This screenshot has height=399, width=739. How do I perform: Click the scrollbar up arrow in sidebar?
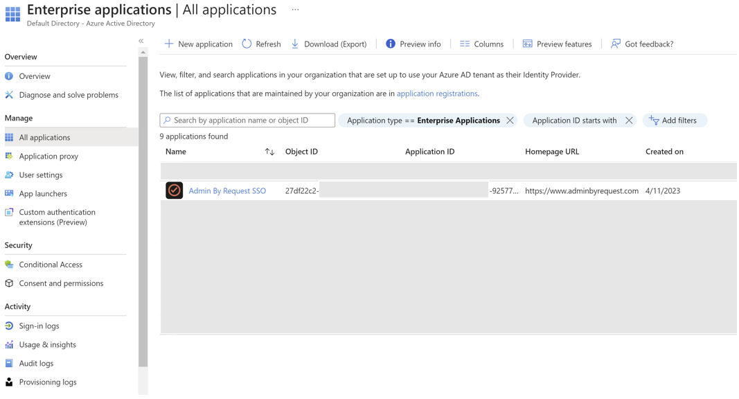143,53
